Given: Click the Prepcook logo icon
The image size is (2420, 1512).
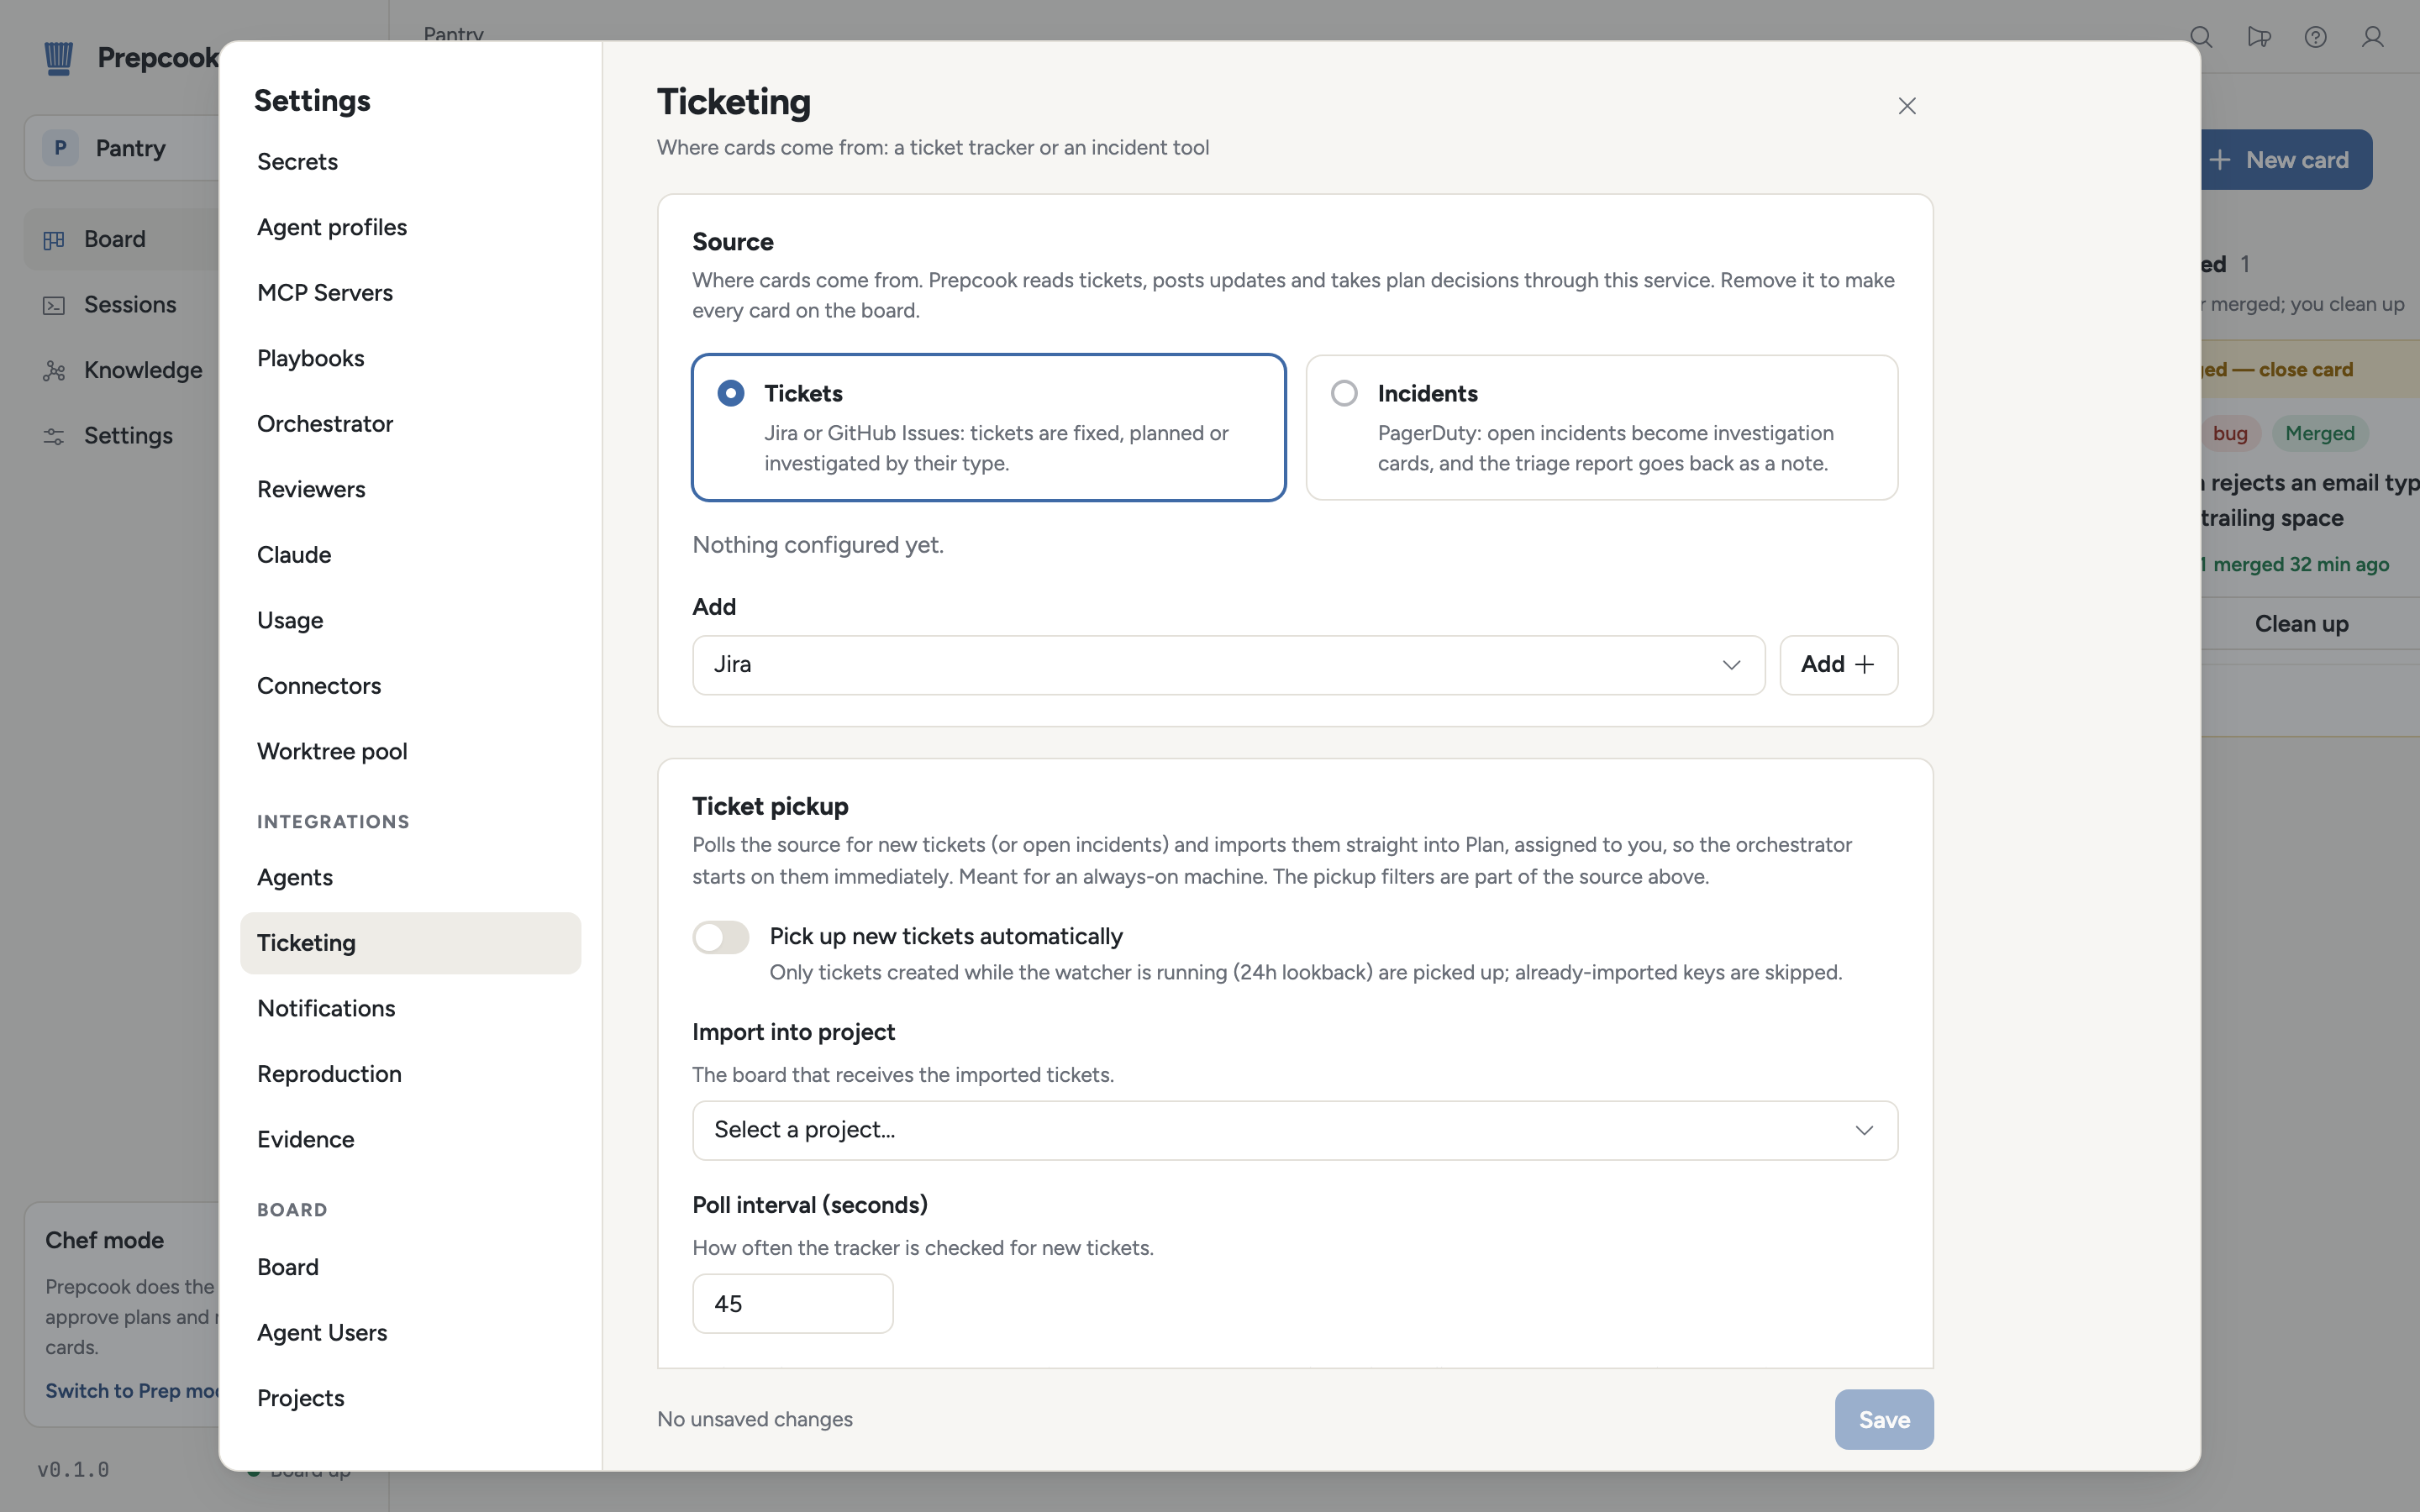Looking at the screenshot, I should (59, 58).
